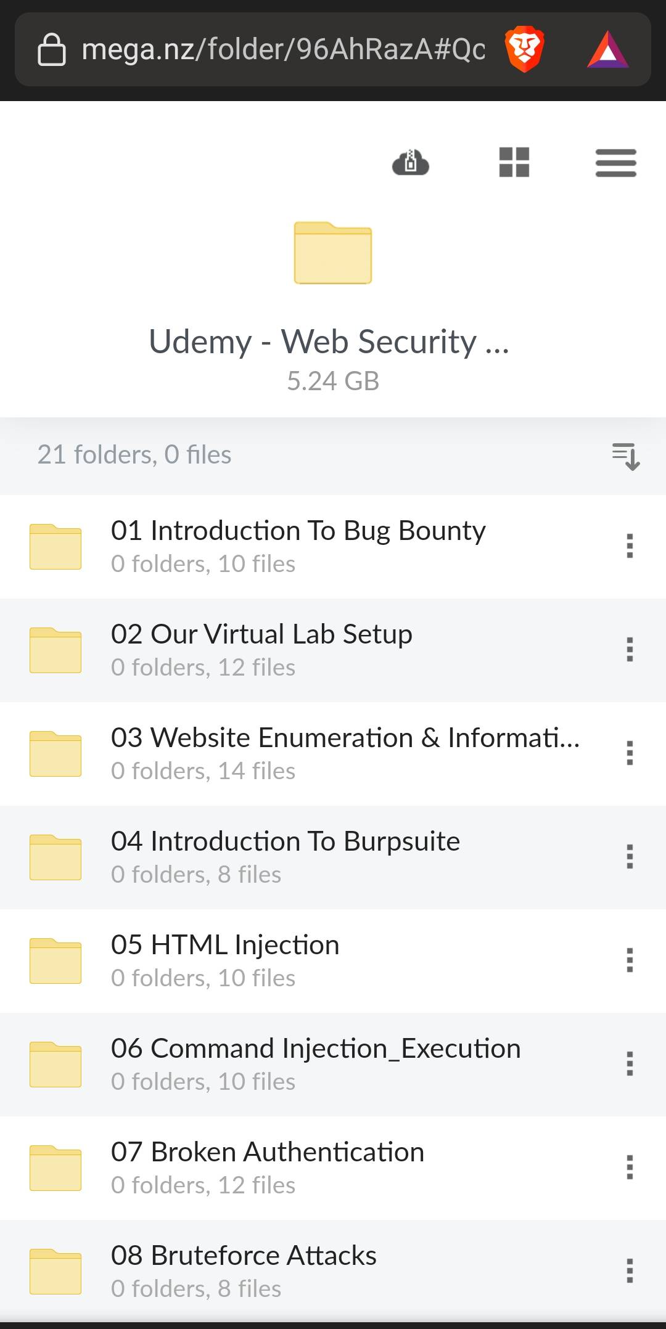Tap the Brave Rewards triangle icon
The height and width of the screenshot is (1329, 666).
pyautogui.click(x=607, y=50)
